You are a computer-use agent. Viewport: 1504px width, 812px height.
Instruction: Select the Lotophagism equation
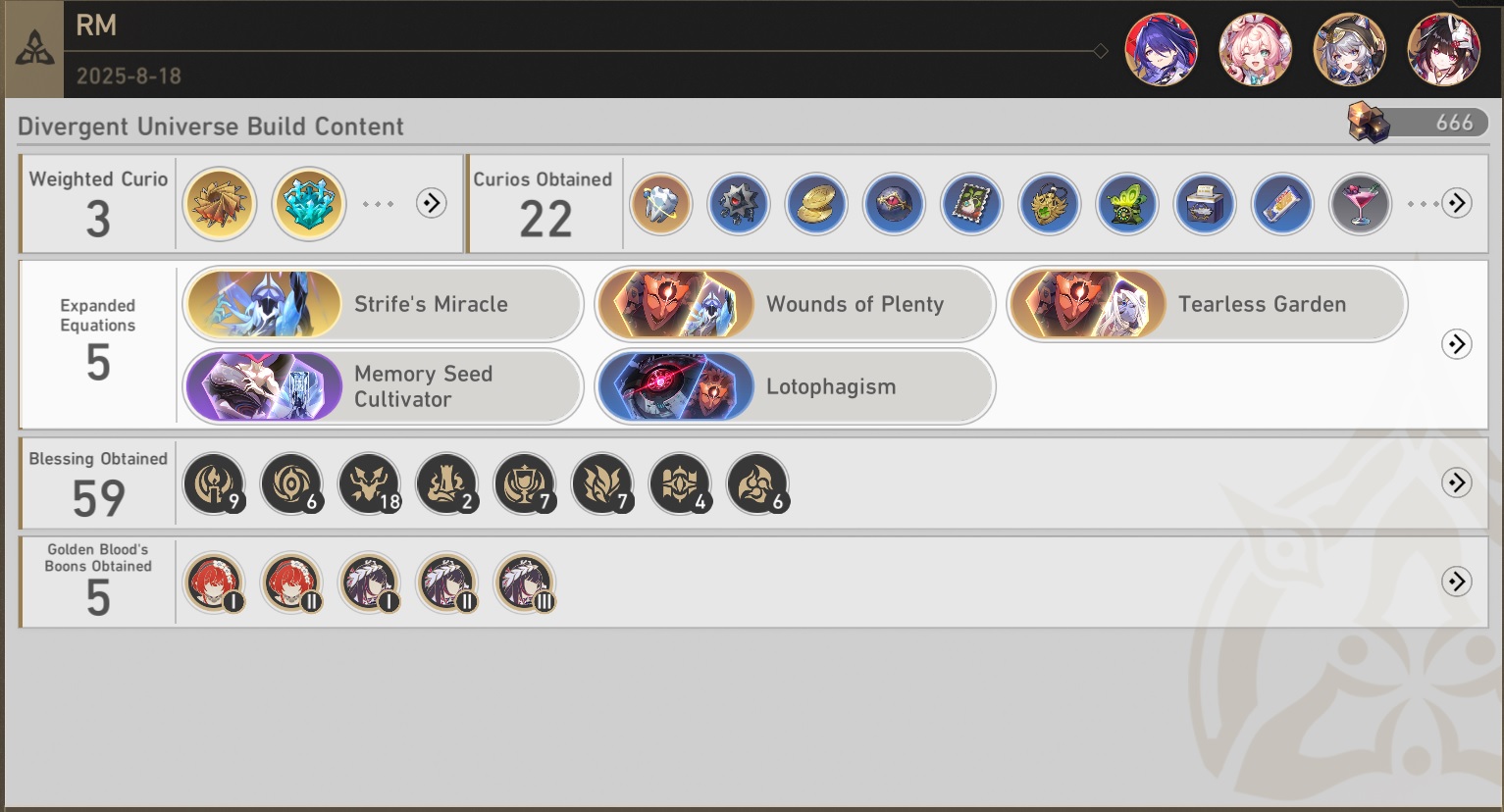point(795,386)
